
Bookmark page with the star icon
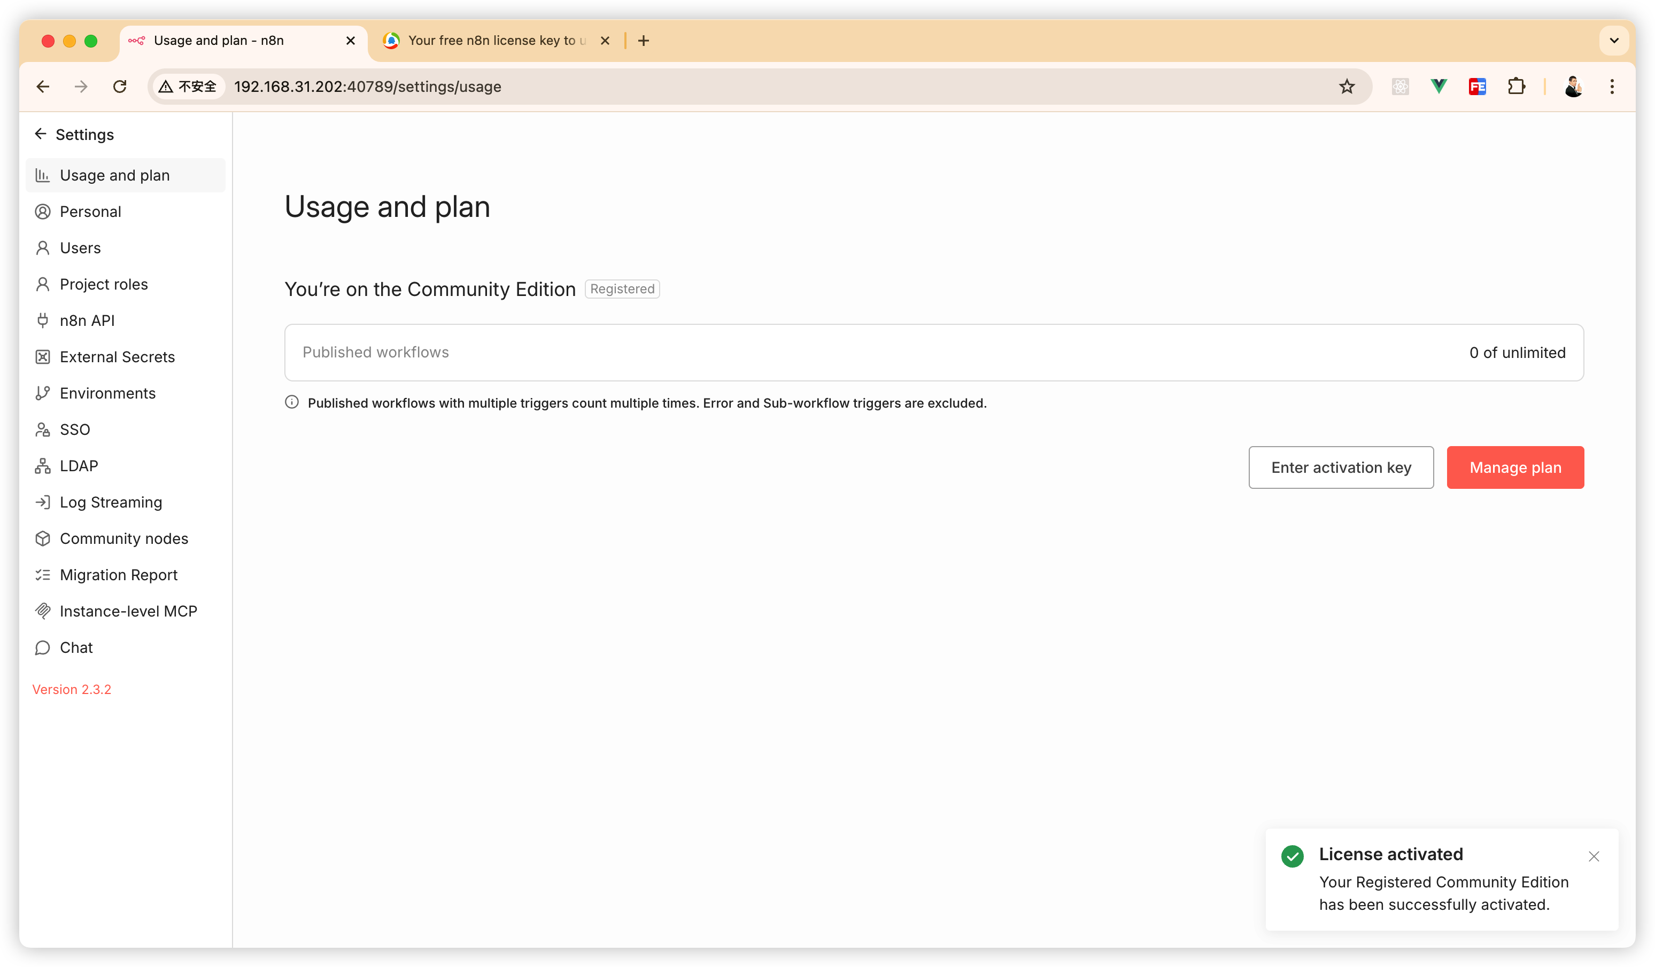1347,87
